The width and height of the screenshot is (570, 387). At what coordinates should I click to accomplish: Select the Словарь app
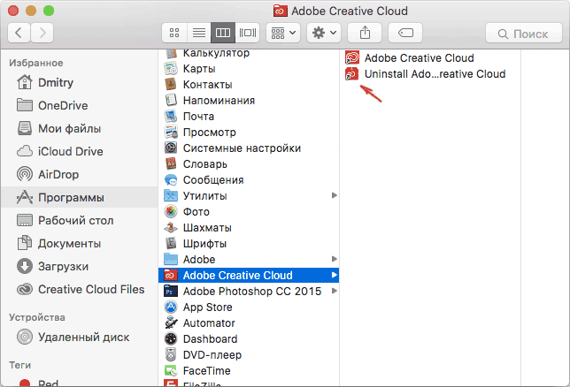point(249,164)
